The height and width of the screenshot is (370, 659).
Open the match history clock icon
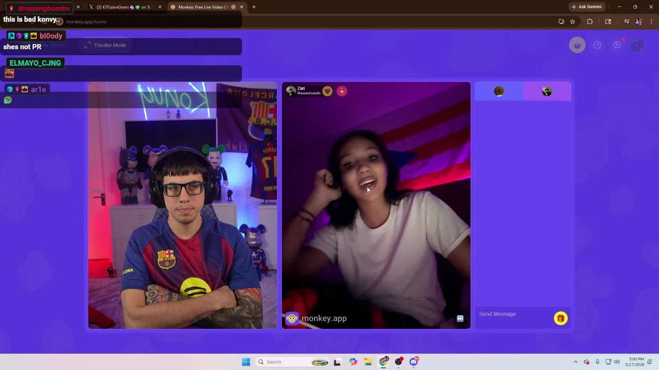(597, 45)
